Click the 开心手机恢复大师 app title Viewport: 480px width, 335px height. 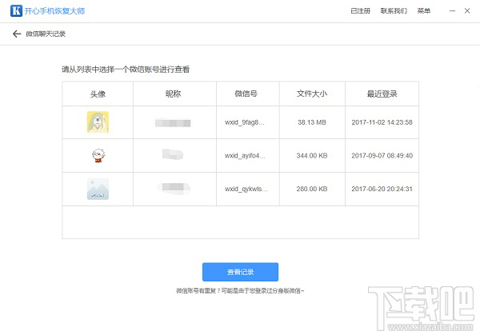pos(54,11)
